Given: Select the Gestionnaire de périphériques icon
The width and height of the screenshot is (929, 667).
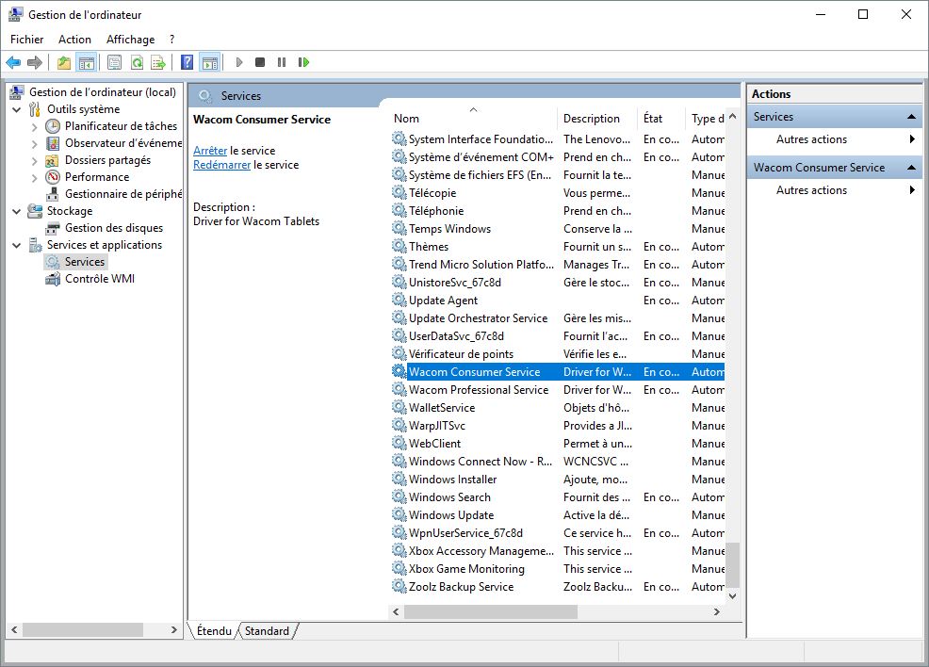Looking at the screenshot, I should click(53, 194).
